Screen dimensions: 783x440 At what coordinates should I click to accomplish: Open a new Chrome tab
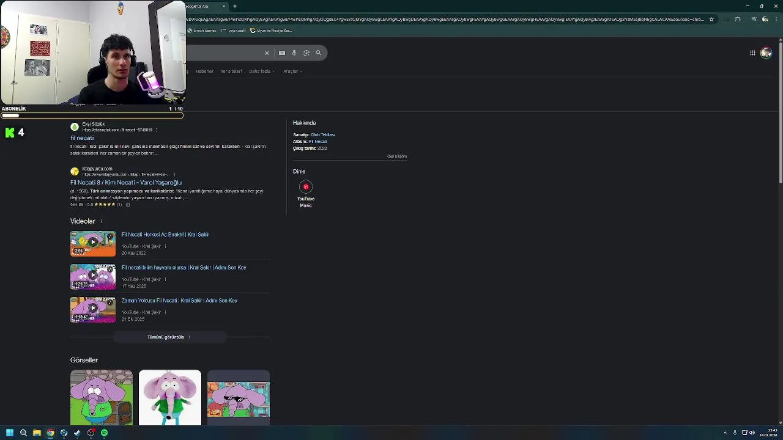click(x=235, y=6)
